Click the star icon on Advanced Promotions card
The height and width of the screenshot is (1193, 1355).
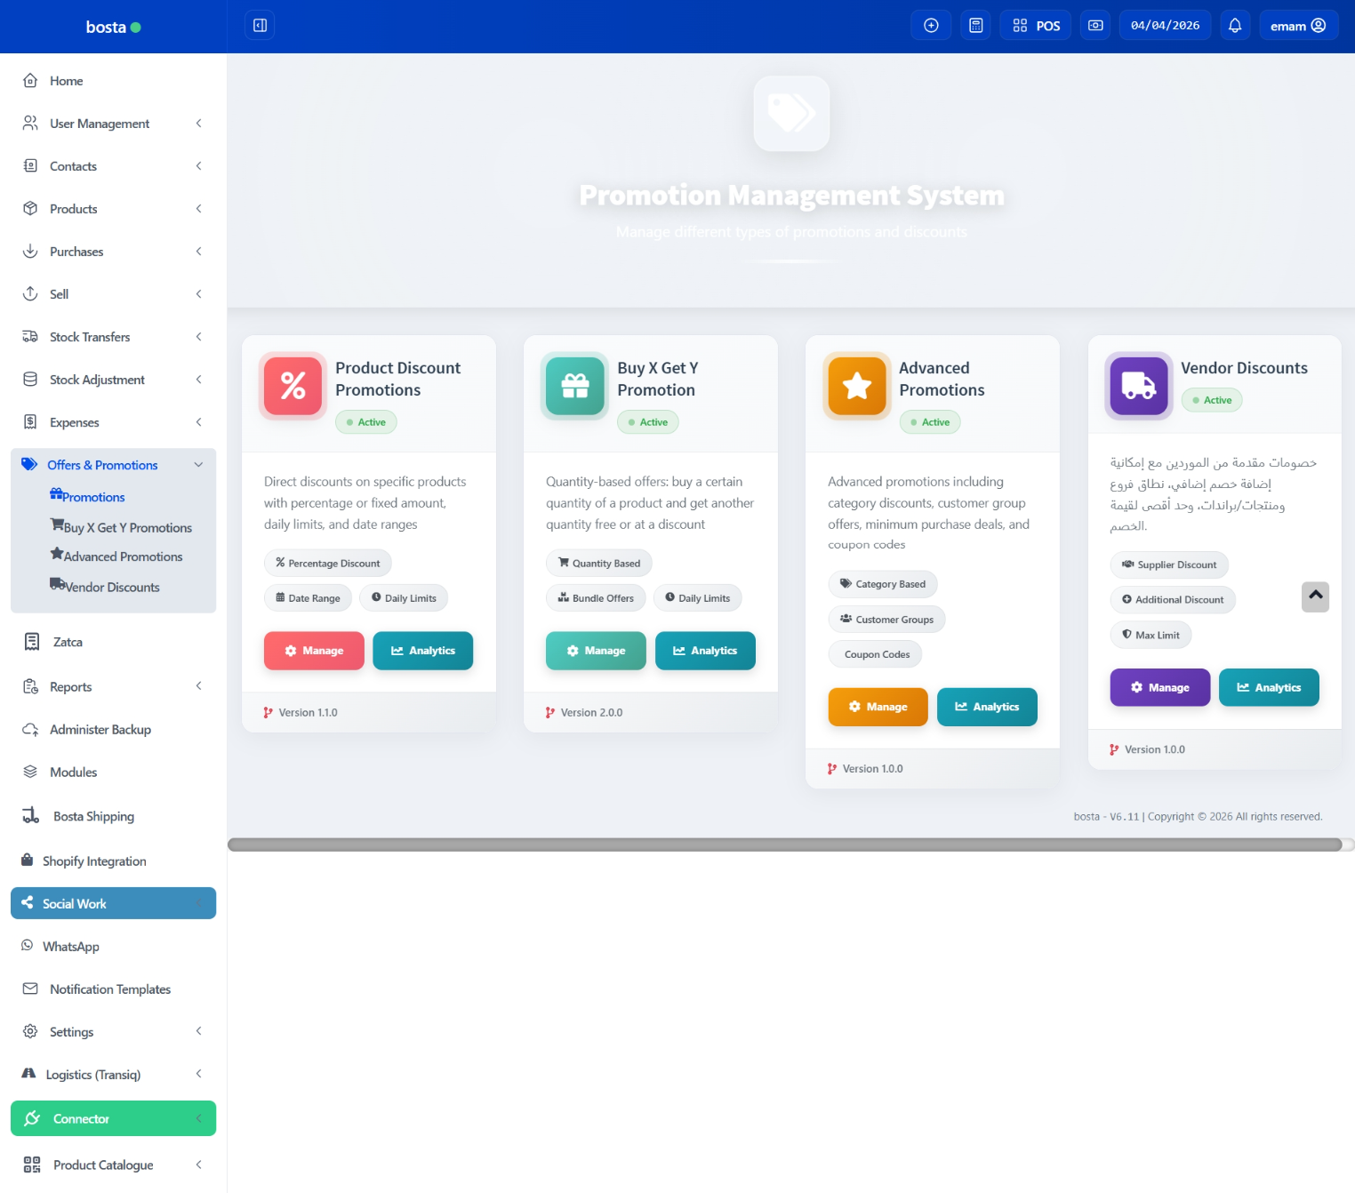coord(857,386)
